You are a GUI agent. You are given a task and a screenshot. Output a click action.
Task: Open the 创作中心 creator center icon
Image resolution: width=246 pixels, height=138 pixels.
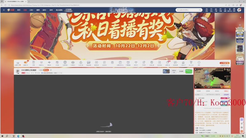click(230, 10)
